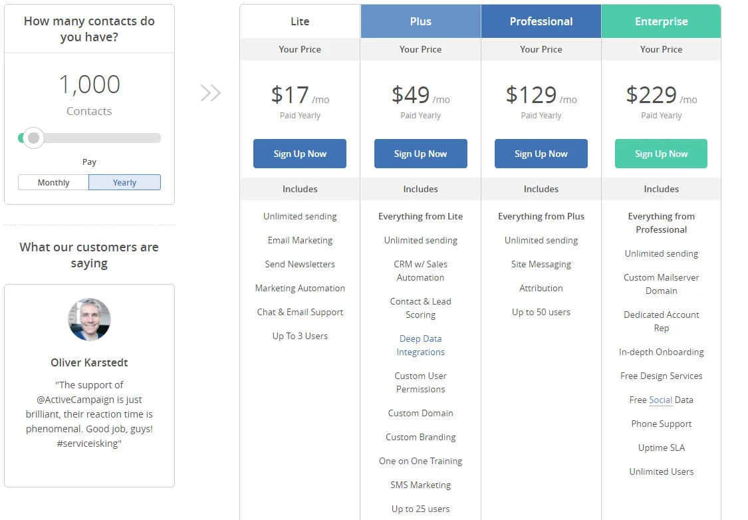Select the Professional plan header
Viewport: 748px width, 520px height.
click(541, 21)
